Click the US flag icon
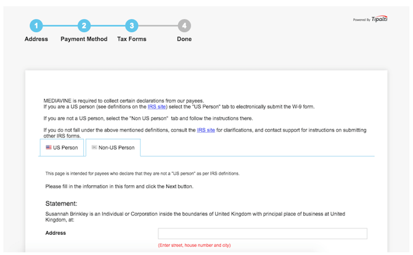Viewport: 413px width, 255px height. coord(49,147)
